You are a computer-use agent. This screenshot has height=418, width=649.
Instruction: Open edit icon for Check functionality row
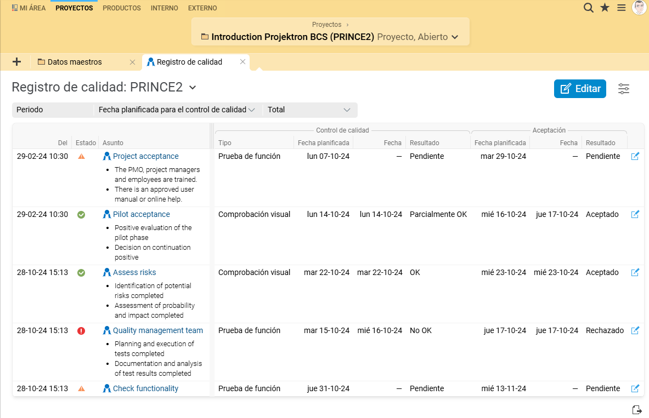pos(635,388)
